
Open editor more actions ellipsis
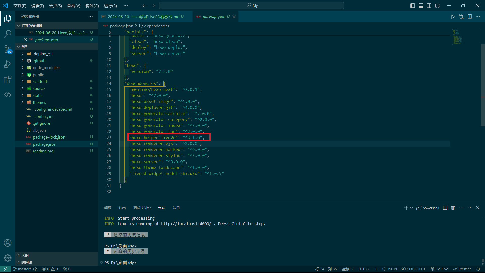[478, 17]
